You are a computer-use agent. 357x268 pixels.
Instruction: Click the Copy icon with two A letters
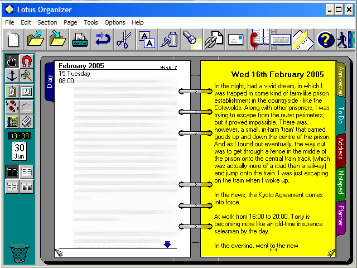pos(147,40)
